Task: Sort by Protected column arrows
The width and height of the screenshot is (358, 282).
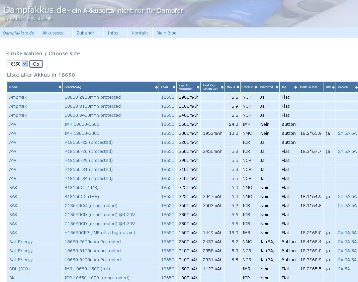Action: point(277,87)
